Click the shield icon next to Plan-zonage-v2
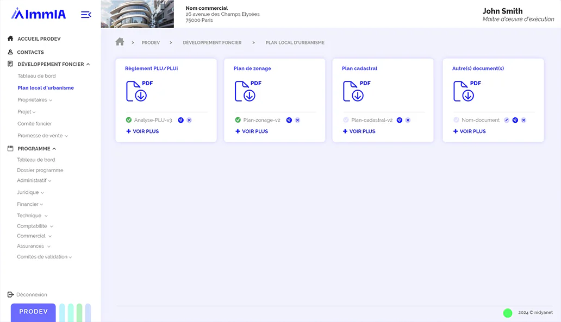 click(x=289, y=120)
